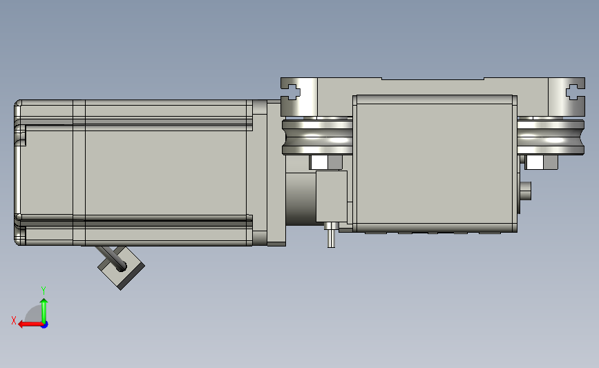
Task: Select the left V-groove roller wheel
Action: click(x=317, y=137)
